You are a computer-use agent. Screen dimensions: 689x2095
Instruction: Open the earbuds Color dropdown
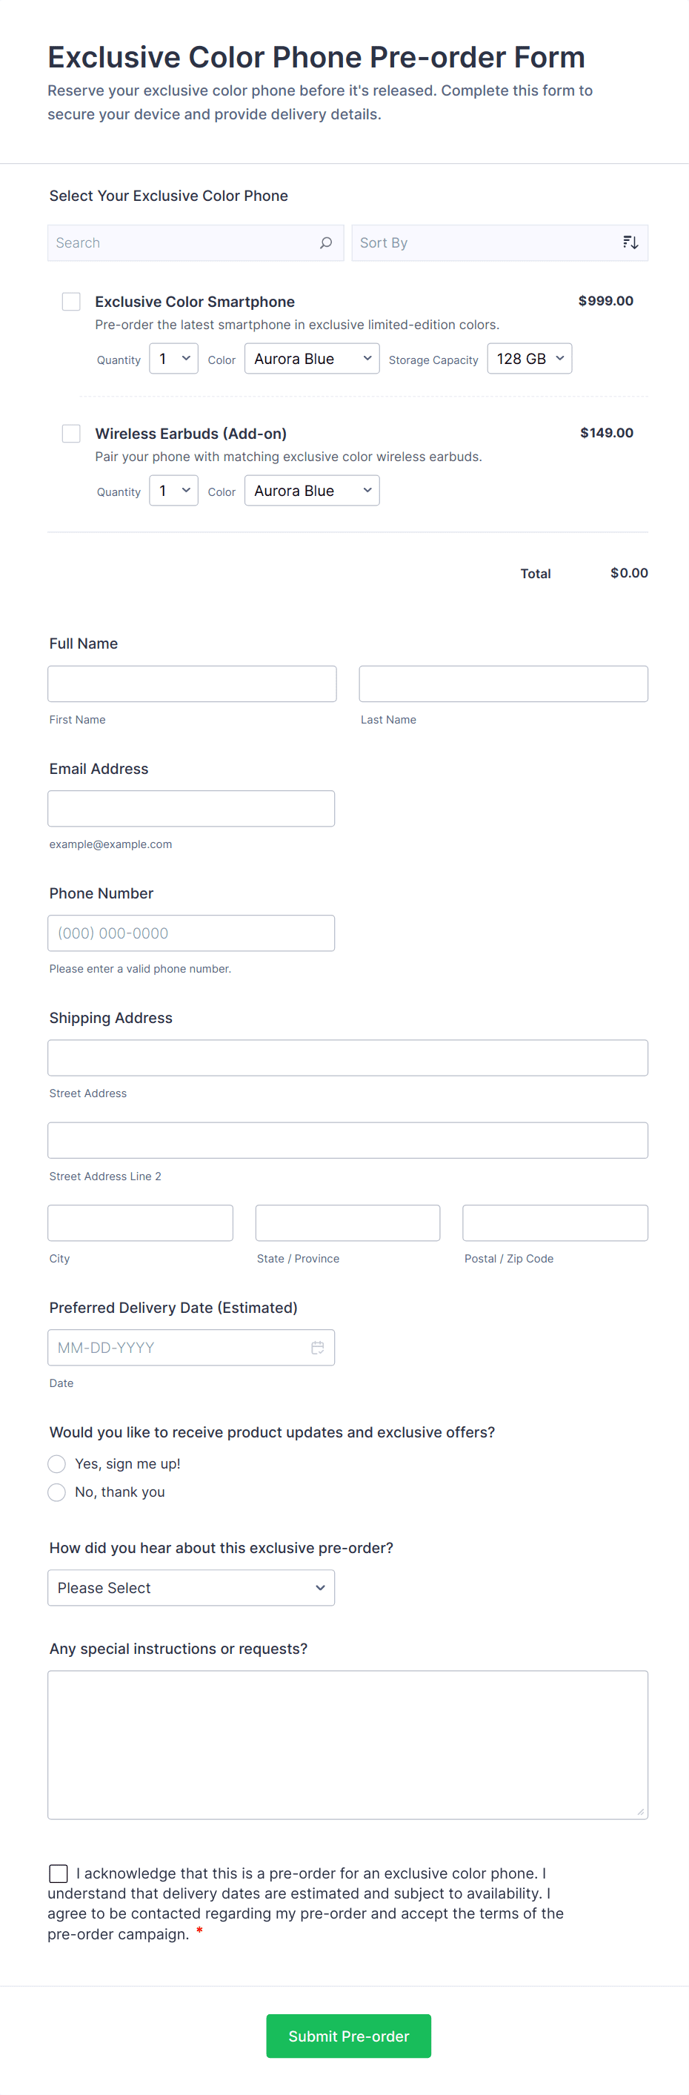click(312, 491)
